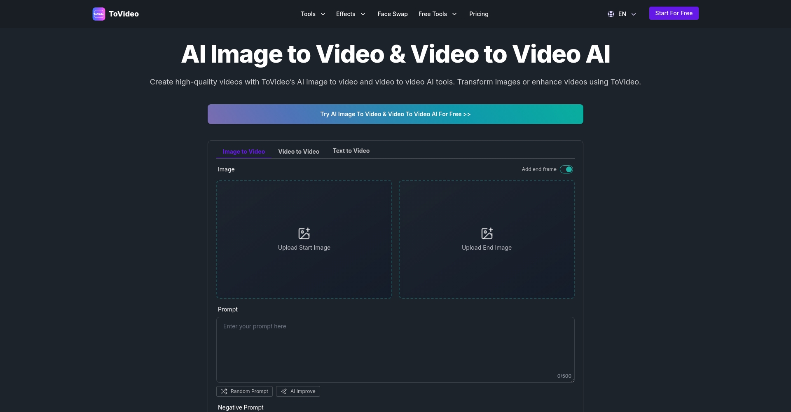Viewport: 791px width, 412px height.
Task: Switch to the Text to Video tab
Action: click(351, 151)
